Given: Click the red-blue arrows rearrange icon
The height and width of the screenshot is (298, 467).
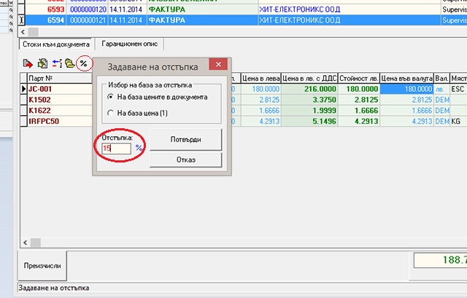Looking at the screenshot, I should pyautogui.click(x=57, y=63).
